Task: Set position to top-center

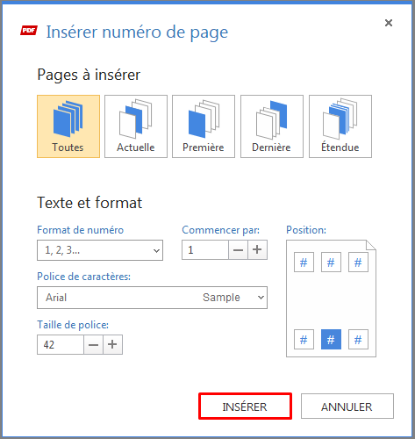Action: [x=331, y=263]
